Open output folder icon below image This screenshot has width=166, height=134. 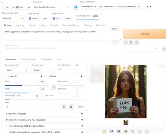[104, 131]
